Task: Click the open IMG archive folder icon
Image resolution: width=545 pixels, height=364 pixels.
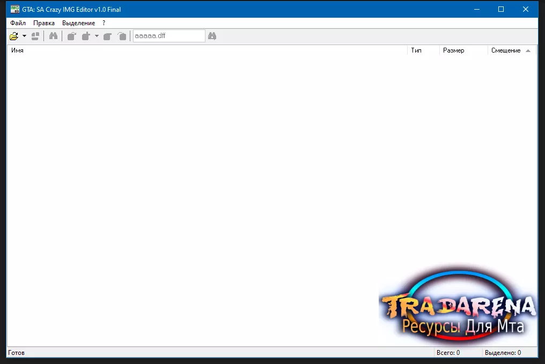Action: click(x=14, y=36)
